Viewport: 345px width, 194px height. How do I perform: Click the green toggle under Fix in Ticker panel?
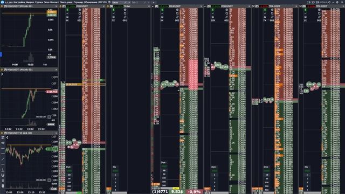115,171
